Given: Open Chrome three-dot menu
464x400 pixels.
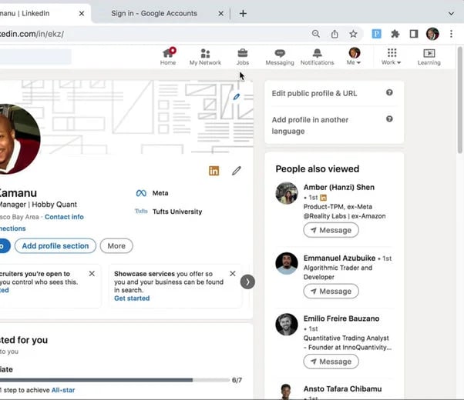Looking at the screenshot, I should pyautogui.click(x=451, y=34).
